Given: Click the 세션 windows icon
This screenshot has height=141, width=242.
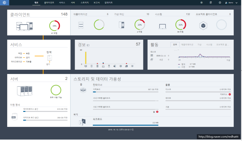Looking at the screenshot, I should click(152, 60).
